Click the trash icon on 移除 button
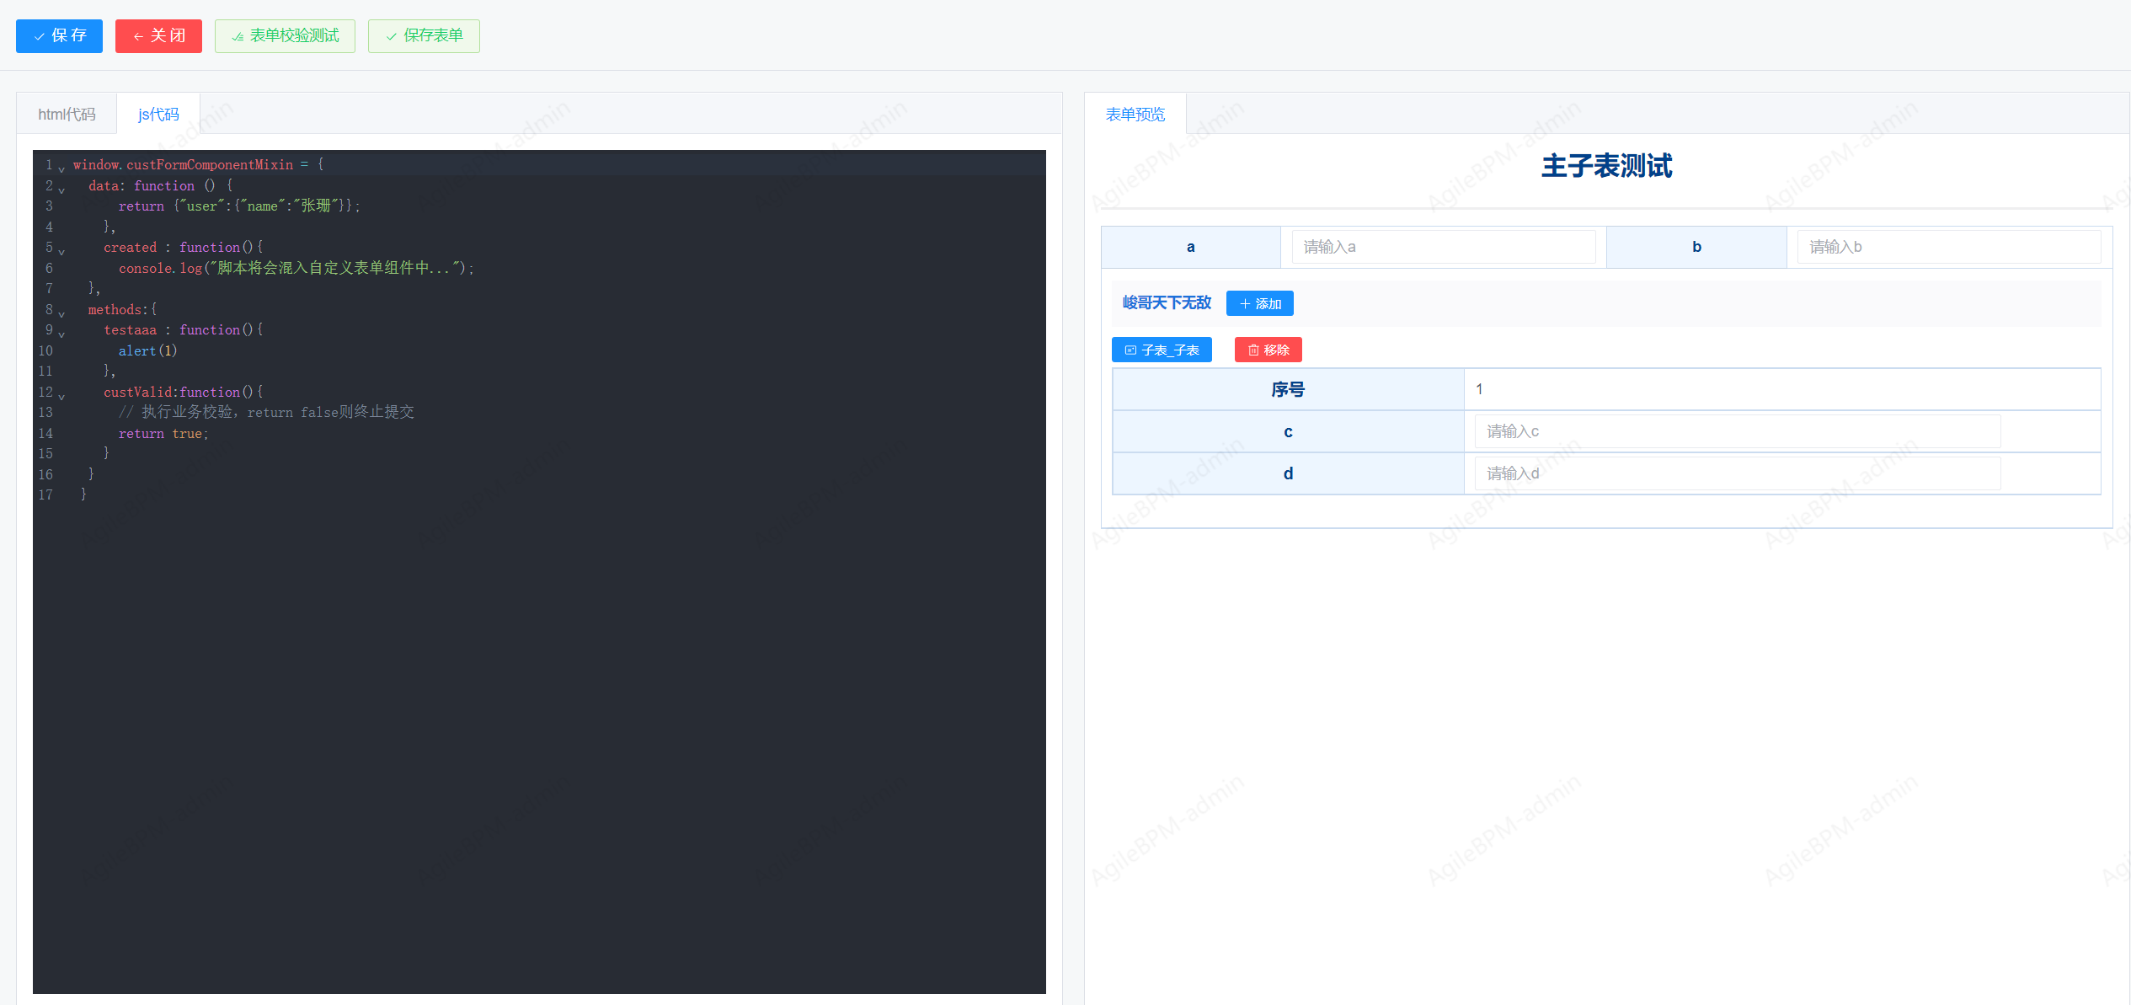Viewport: 2131px width, 1005px height. click(1253, 350)
